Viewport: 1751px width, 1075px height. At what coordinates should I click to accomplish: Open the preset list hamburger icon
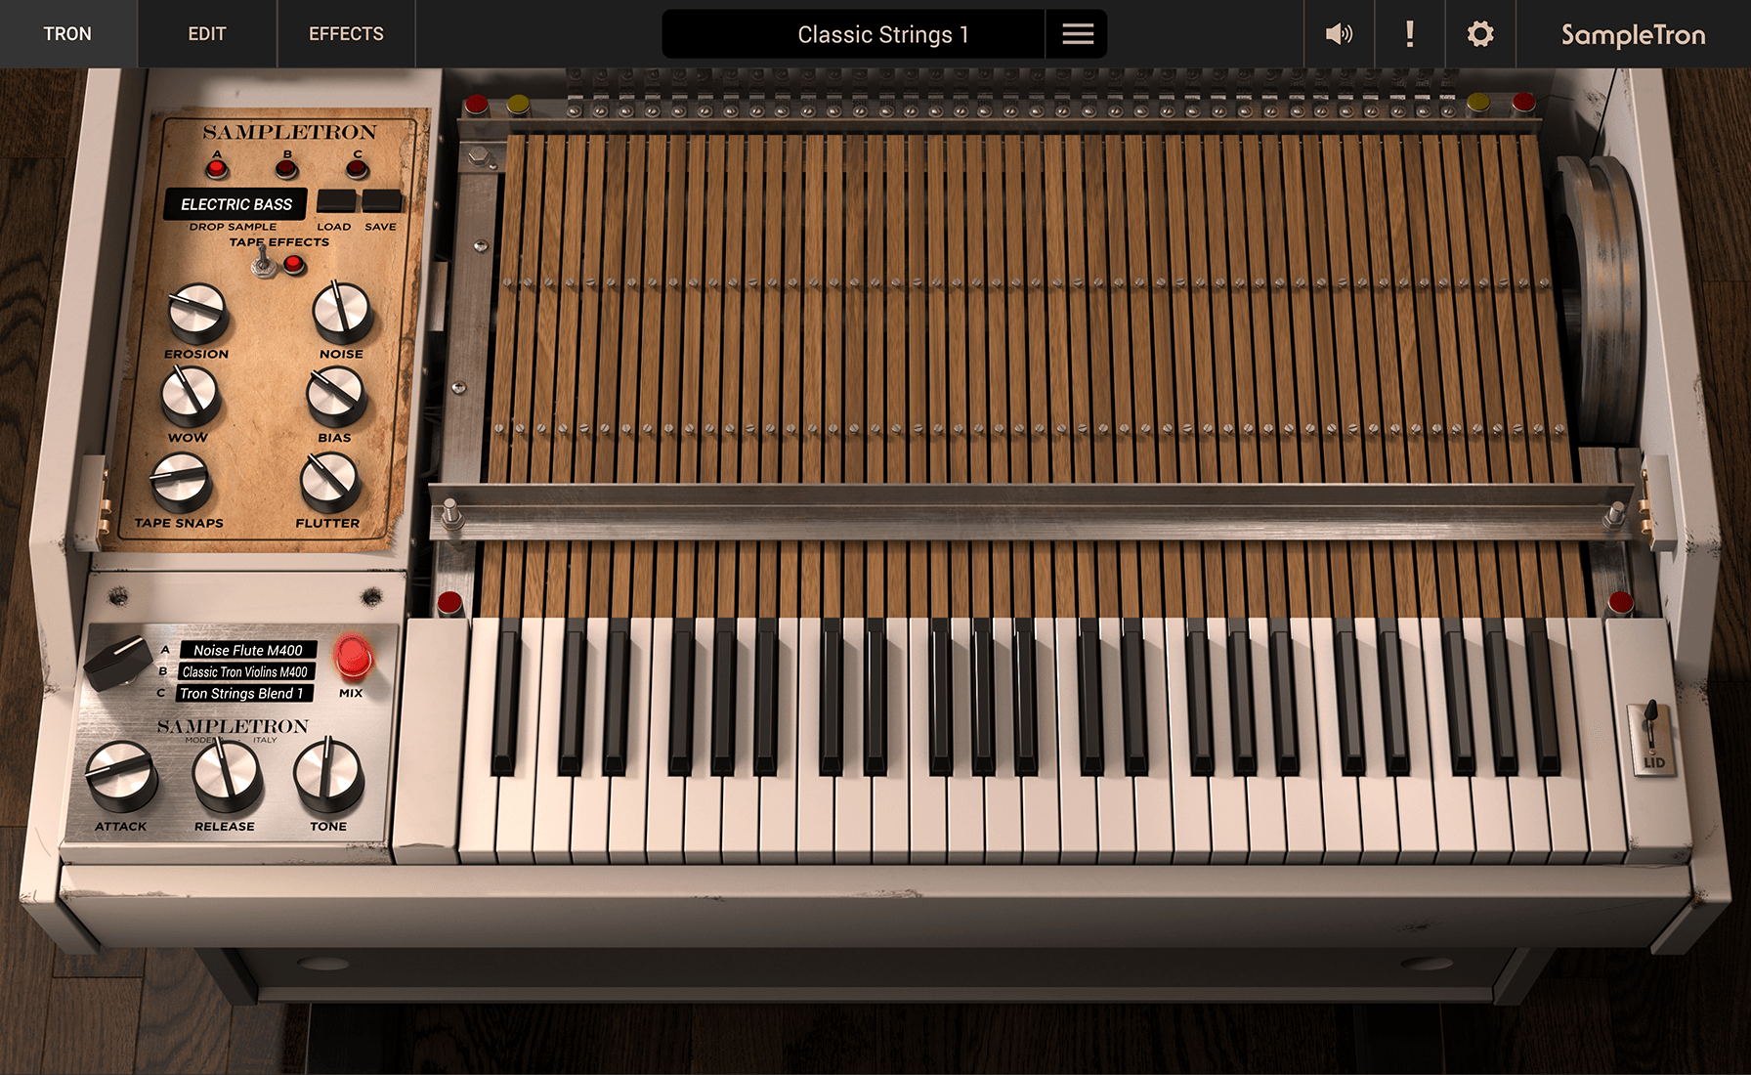(x=1076, y=33)
